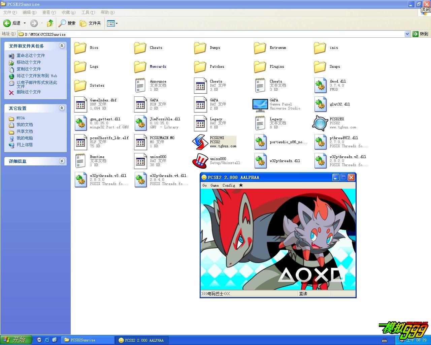Select the Announce text document icon
This screenshot has height=345, width=431.
[140, 86]
